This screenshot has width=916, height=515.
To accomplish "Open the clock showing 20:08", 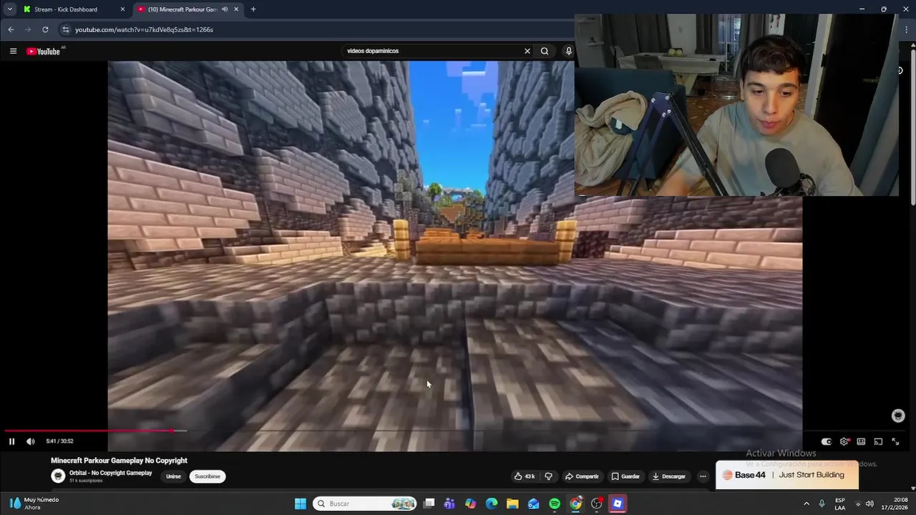I will 895,504.
